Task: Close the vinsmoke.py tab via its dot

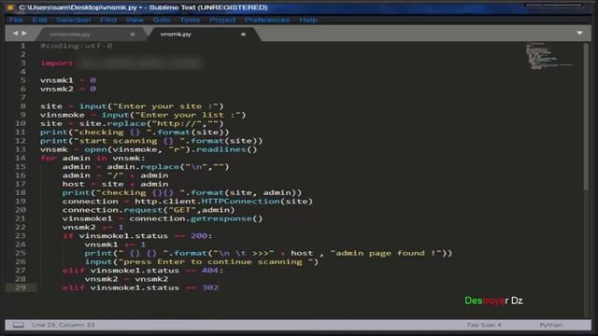Action: click(x=133, y=35)
